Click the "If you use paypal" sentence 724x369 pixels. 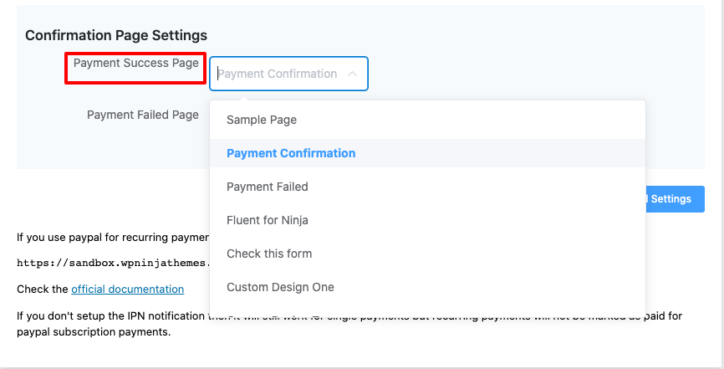point(109,238)
